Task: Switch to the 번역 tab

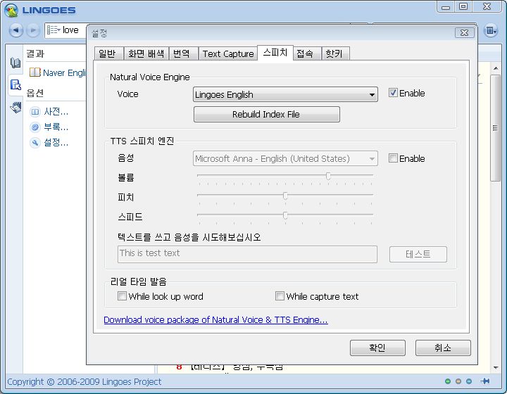Action: pos(183,53)
